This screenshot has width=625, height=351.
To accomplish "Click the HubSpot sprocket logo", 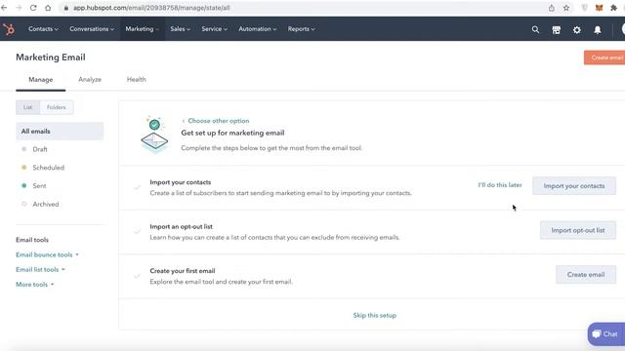I will click(9, 29).
